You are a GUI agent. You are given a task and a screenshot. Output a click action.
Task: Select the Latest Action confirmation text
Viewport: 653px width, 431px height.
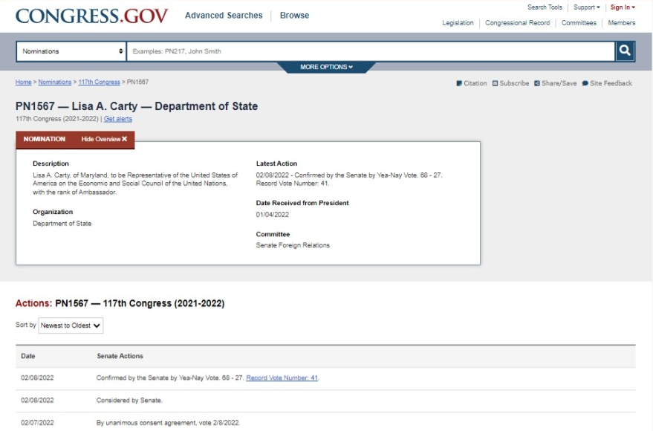click(x=349, y=179)
